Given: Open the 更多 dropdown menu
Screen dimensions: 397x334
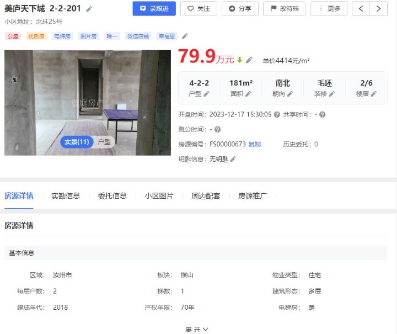Looking at the screenshot, I should tap(329, 9).
